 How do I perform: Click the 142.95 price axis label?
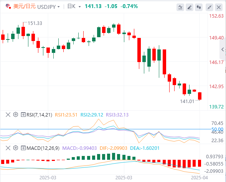(x=216, y=86)
